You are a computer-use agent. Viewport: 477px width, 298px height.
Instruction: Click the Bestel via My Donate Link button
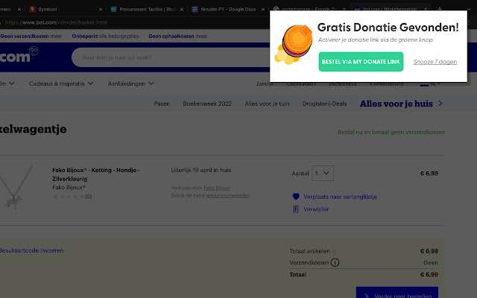coord(361,62)
